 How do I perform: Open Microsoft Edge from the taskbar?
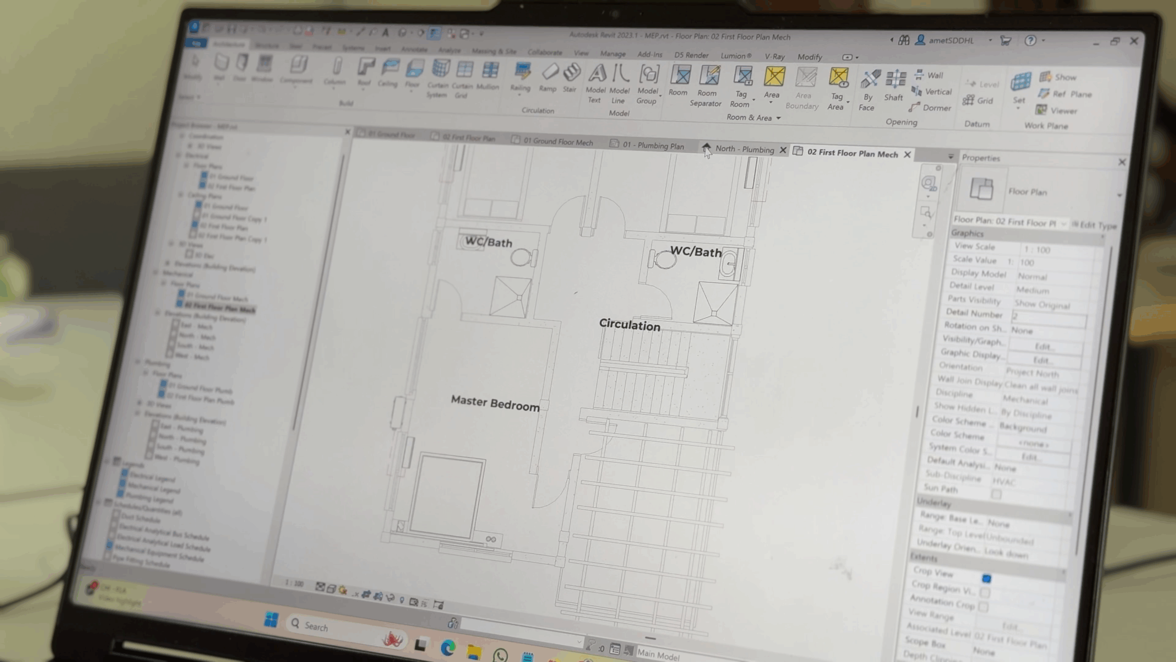[448, 648]
